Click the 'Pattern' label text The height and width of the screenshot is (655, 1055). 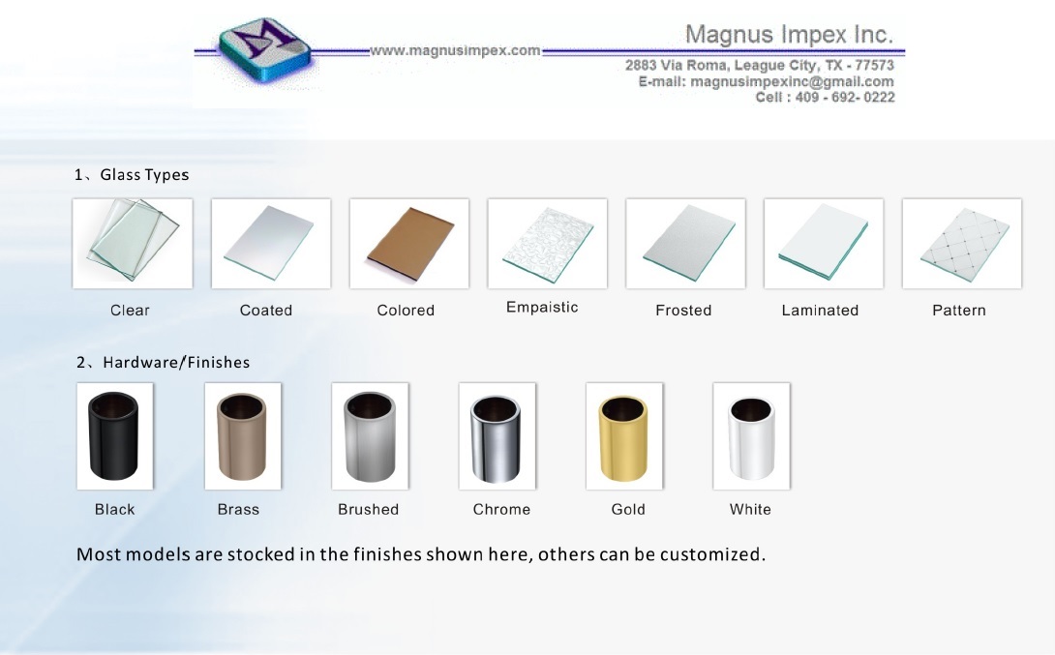(959, 310)
